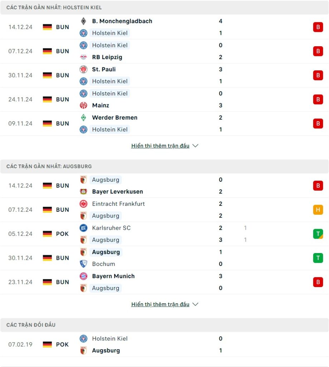Viewport: 329px width, 367px height.
Task: Click the B. Monchengladbach club crest icon
Action: (x=83, y=21)
